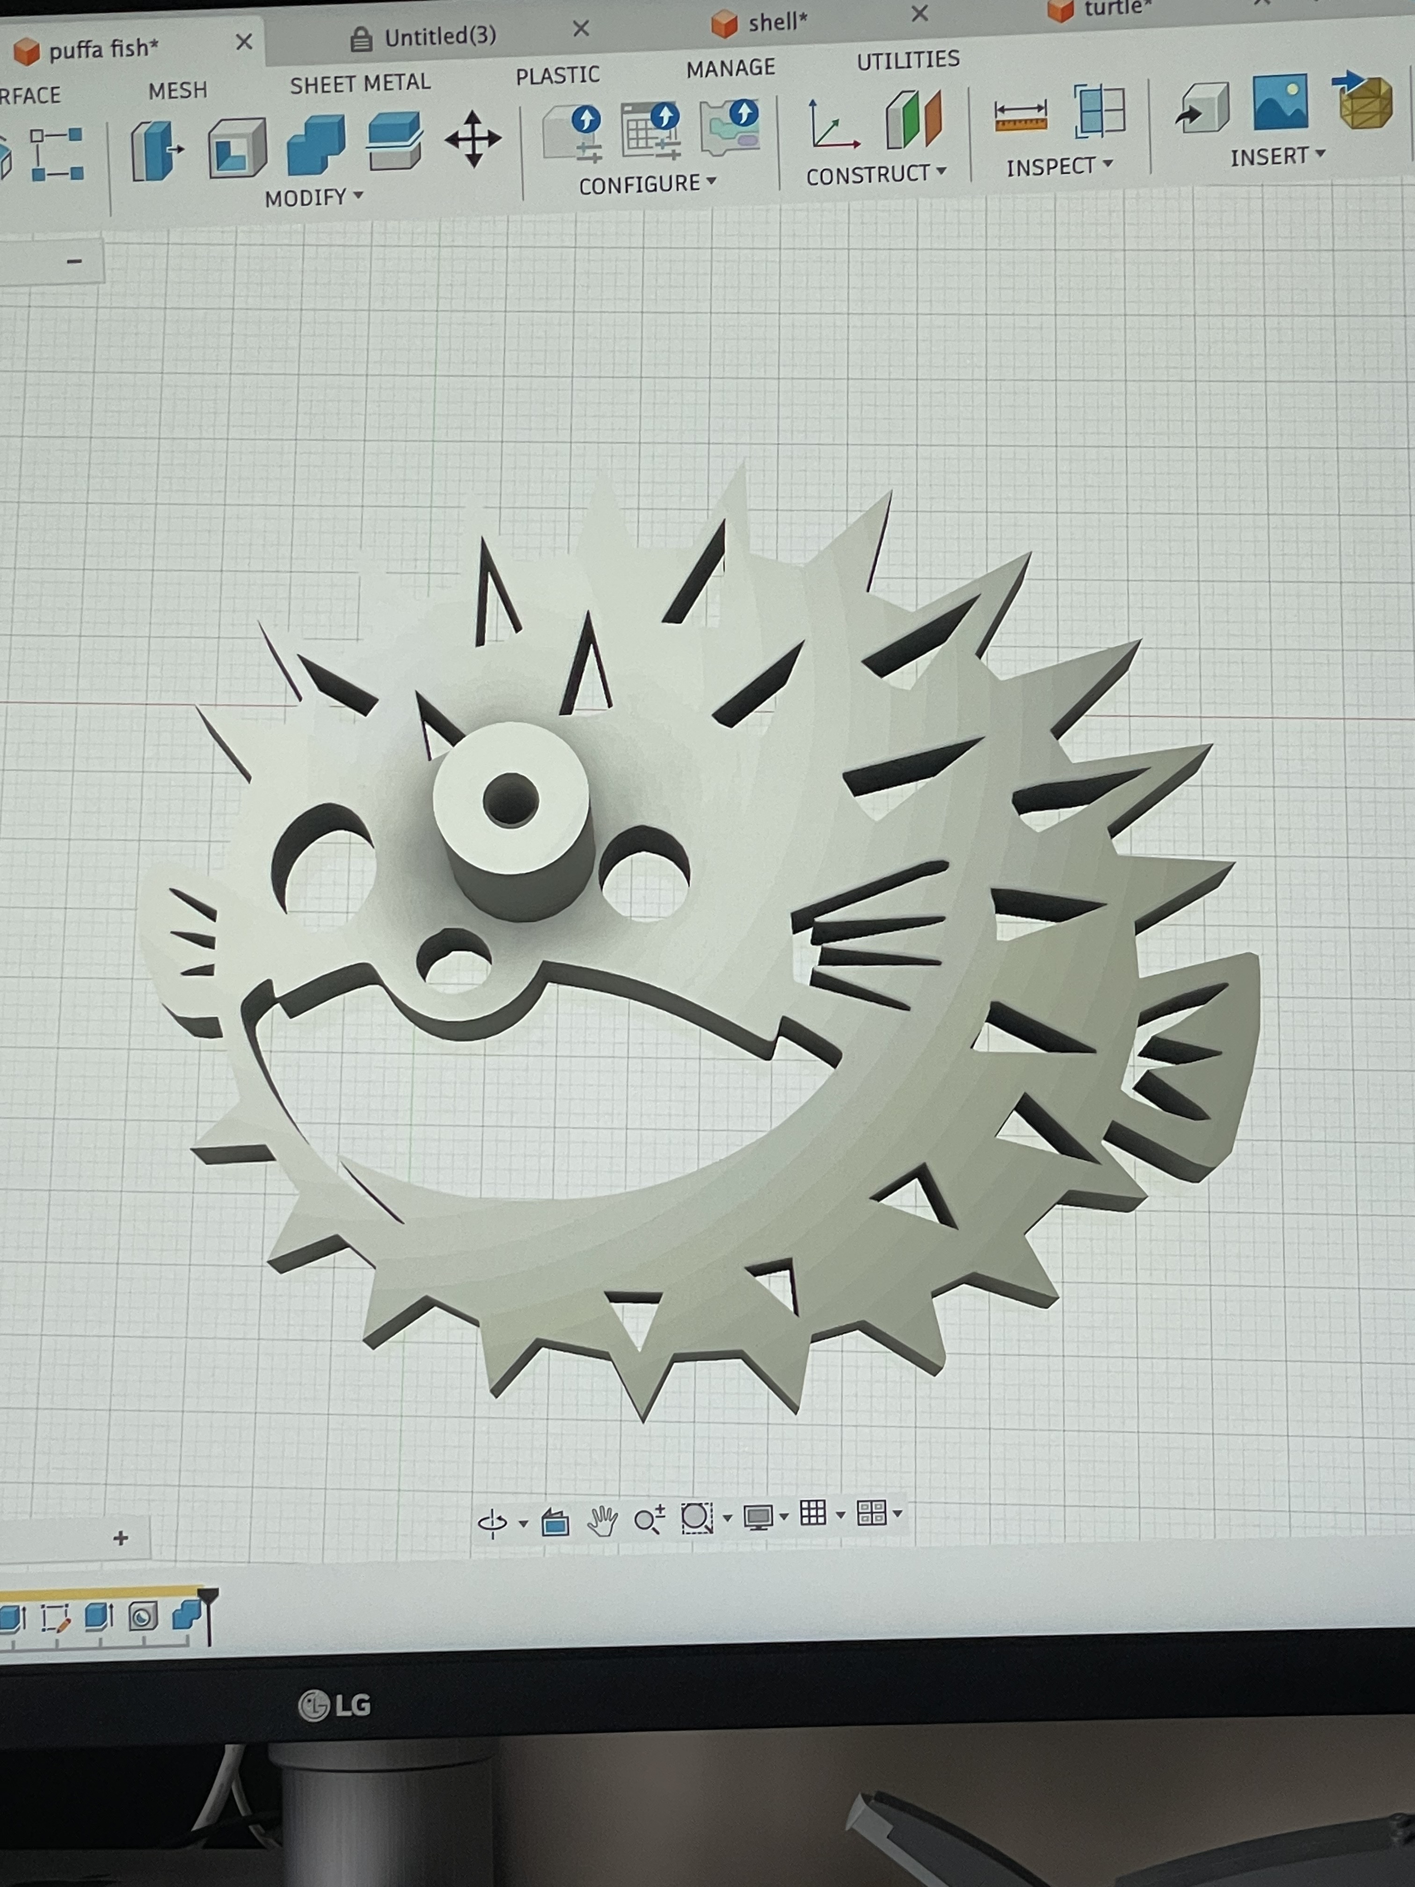Open the INSERT dropdown menu
This screenshot has width=1415, height=1887.
[x=1278, y=157]
